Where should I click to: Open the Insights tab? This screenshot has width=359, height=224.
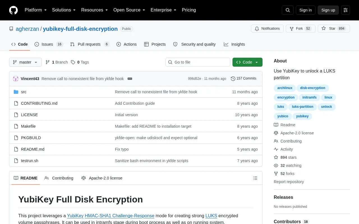[234, 44]
